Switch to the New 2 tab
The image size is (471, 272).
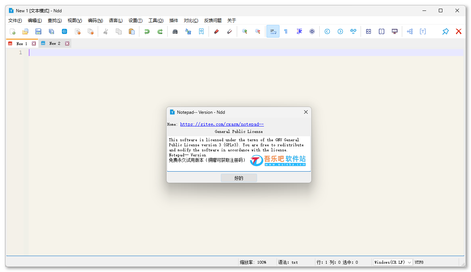pyautogui.click(x=55, y=43)
